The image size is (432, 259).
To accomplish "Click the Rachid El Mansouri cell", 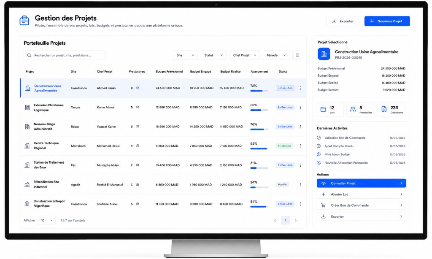I will coord(110,185).
